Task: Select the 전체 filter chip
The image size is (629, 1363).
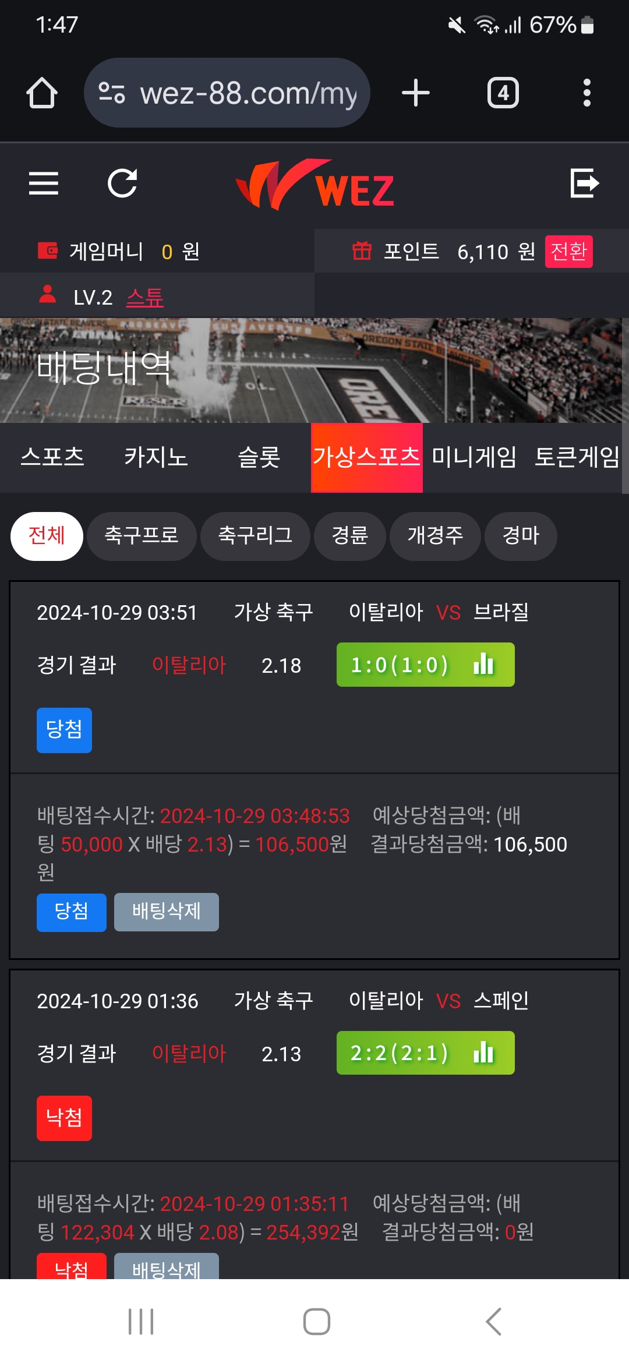Action: pos(47,536)
